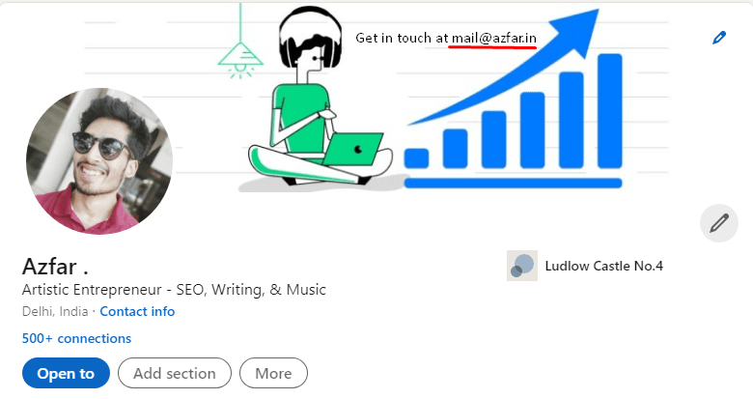View the 500+ connections link
This screenshot has width=753, height=399.
(x=76, y=338)
